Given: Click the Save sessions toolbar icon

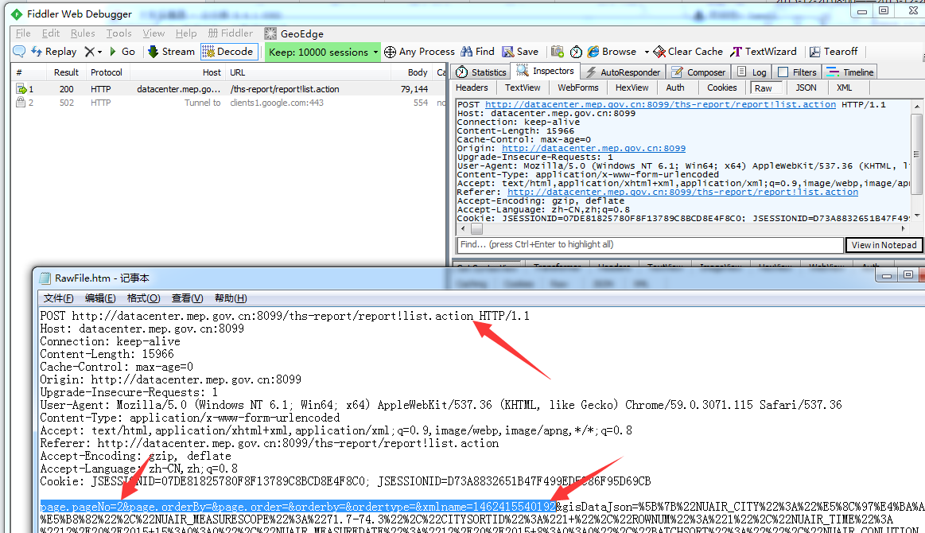Looking at the screenshot, I should coord(520,52).
